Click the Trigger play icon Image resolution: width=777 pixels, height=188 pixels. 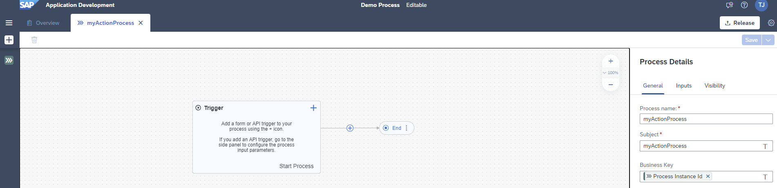click(198, 108)
